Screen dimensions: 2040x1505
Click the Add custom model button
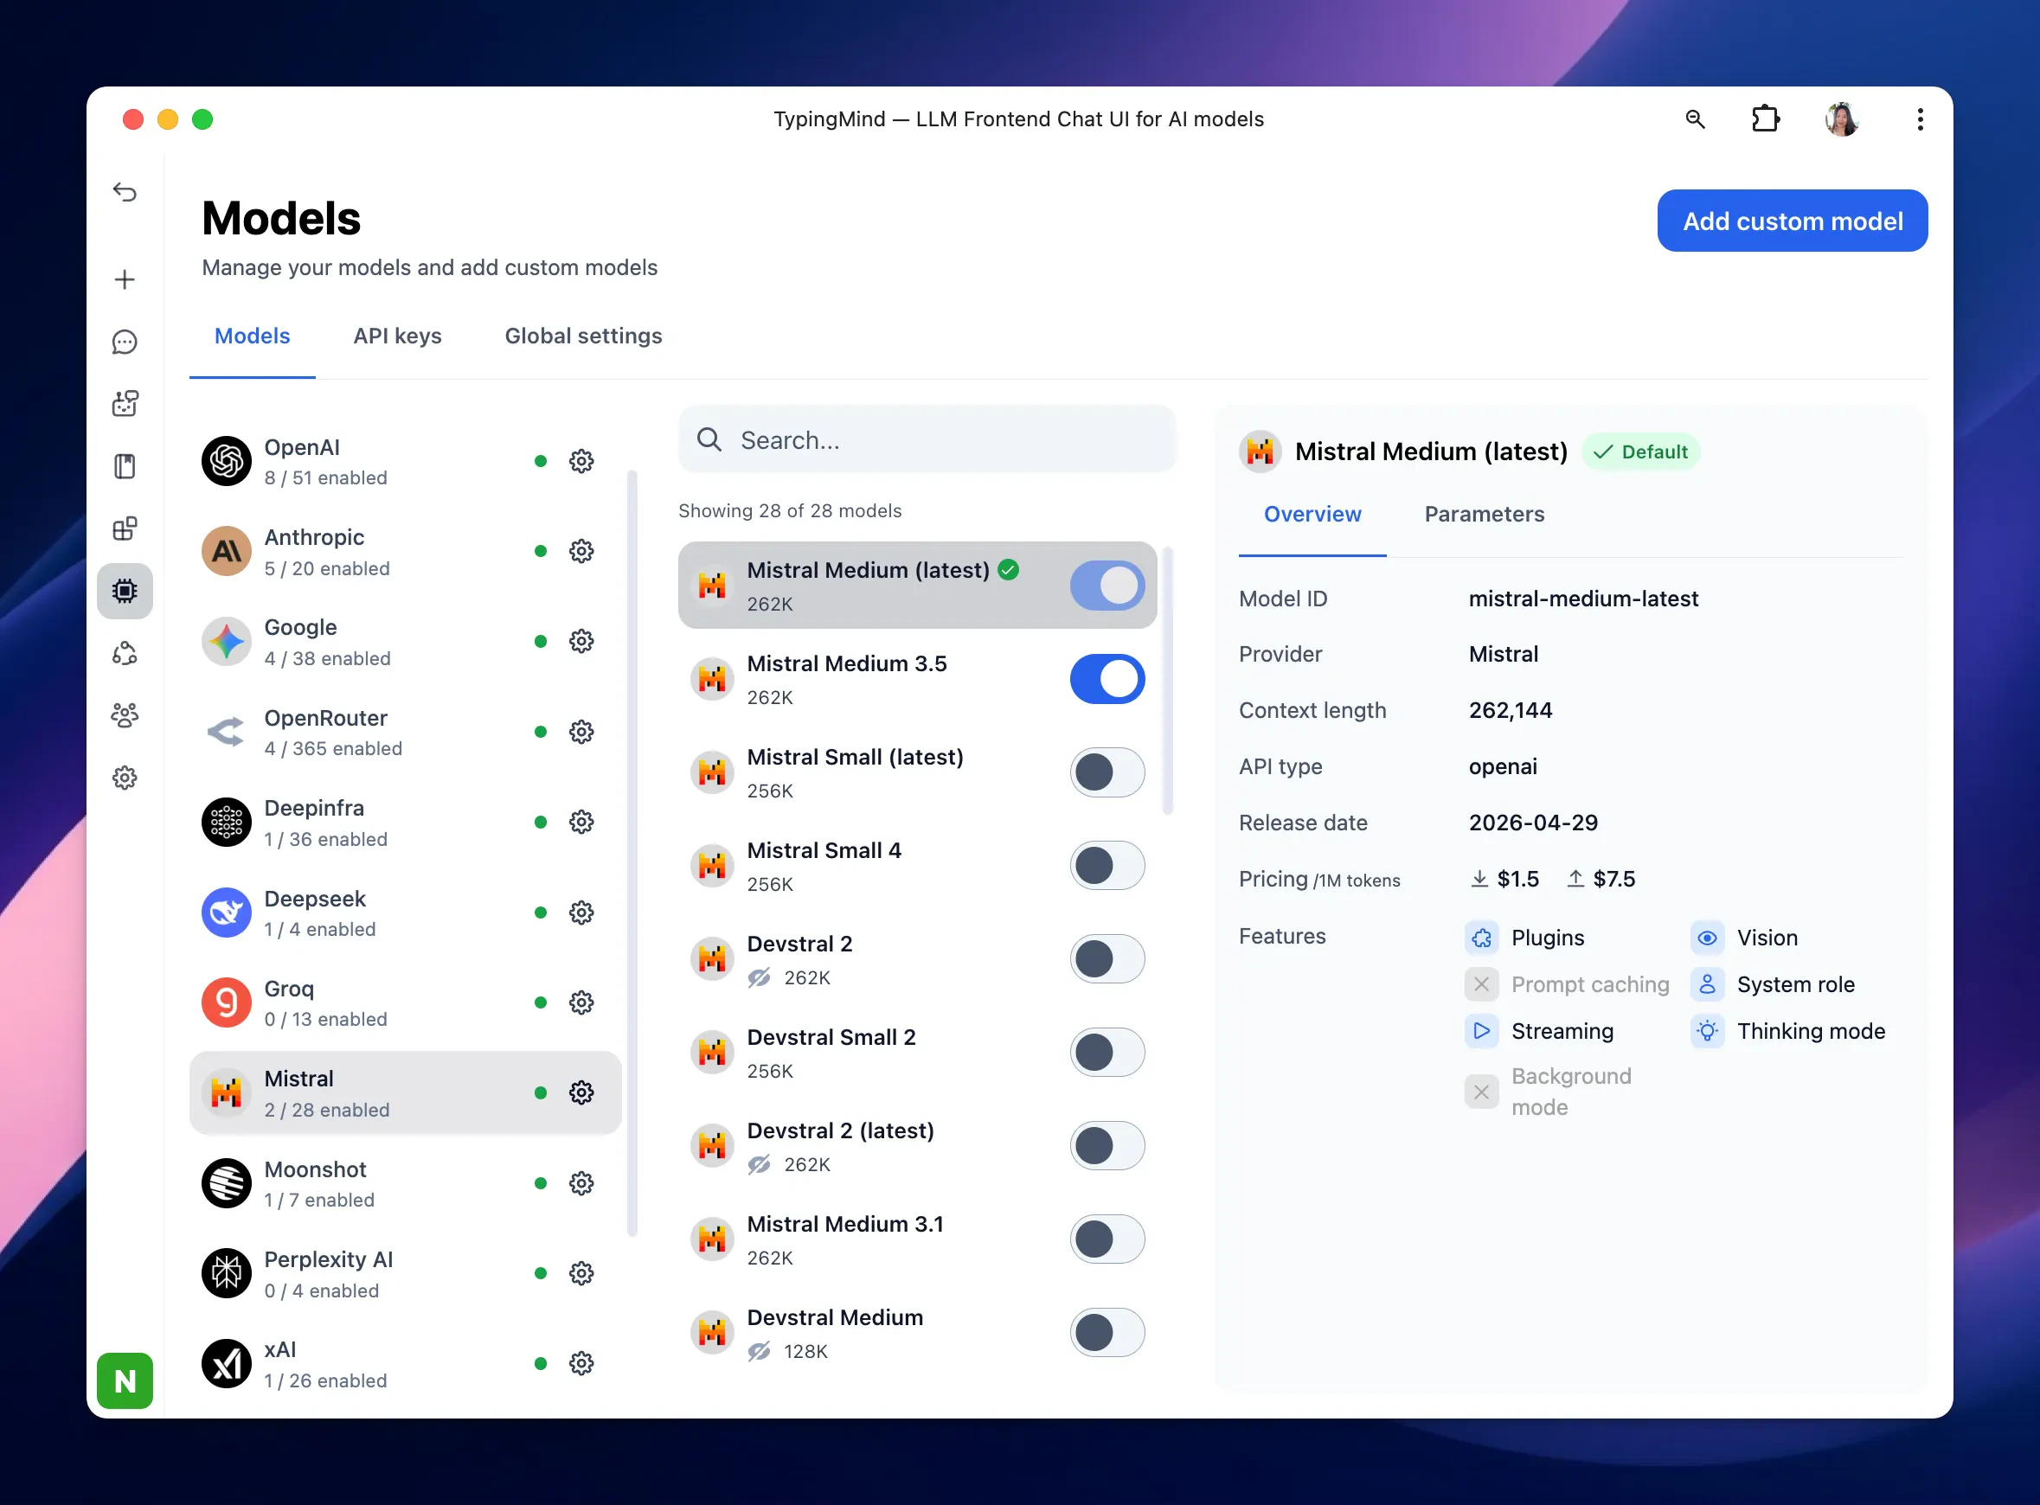point(1793,221)
